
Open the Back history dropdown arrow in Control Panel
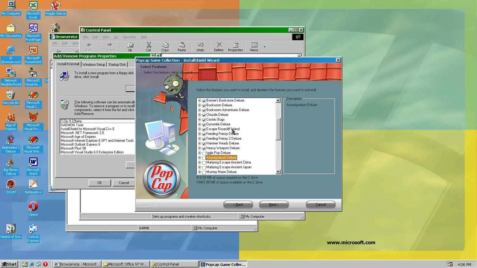99,47
